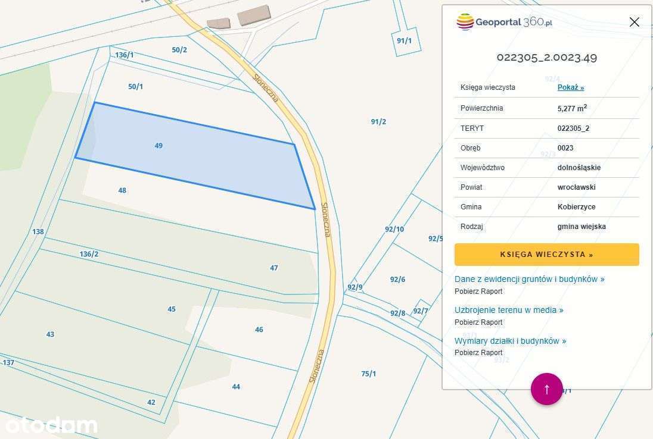
Task: Open Dane z ewidencji gruntów i budynków
Action: point(529,279)
